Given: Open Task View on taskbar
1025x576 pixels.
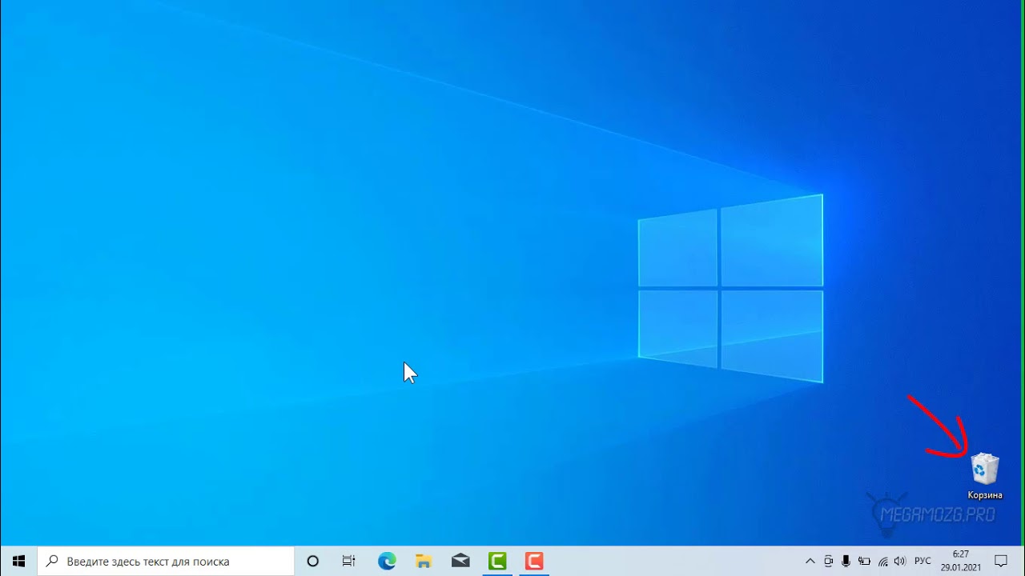Looking at the screenshot, I should [x=349, y=561].
